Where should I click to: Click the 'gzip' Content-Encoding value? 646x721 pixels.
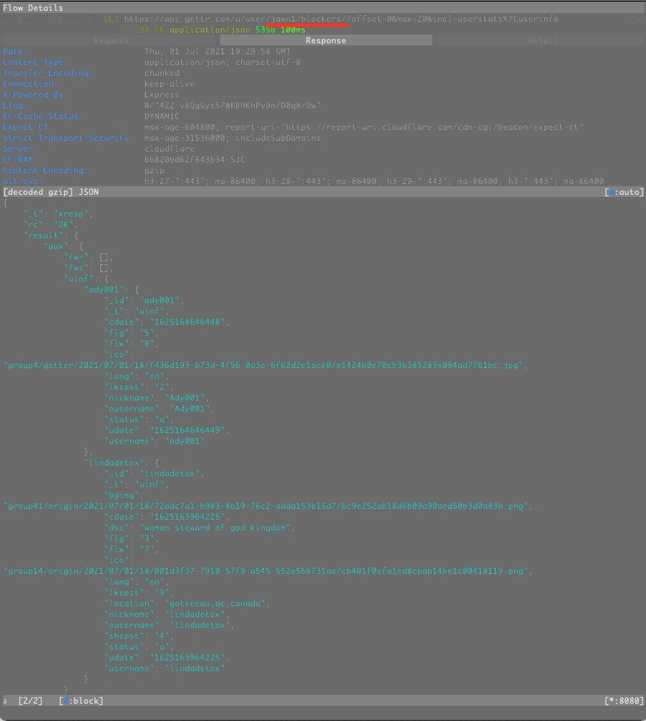point(154,170)
